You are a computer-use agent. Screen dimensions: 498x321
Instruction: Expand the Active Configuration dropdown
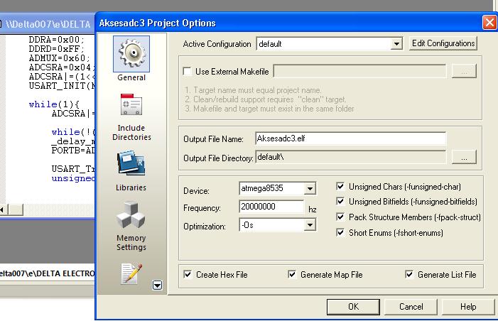pos(396,44)
